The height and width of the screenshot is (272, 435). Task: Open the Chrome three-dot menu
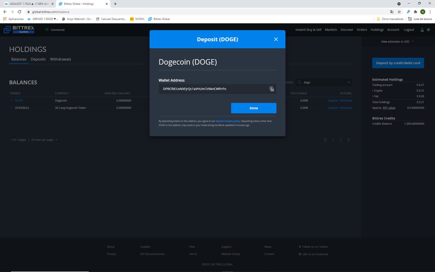(x=430, y=12)
